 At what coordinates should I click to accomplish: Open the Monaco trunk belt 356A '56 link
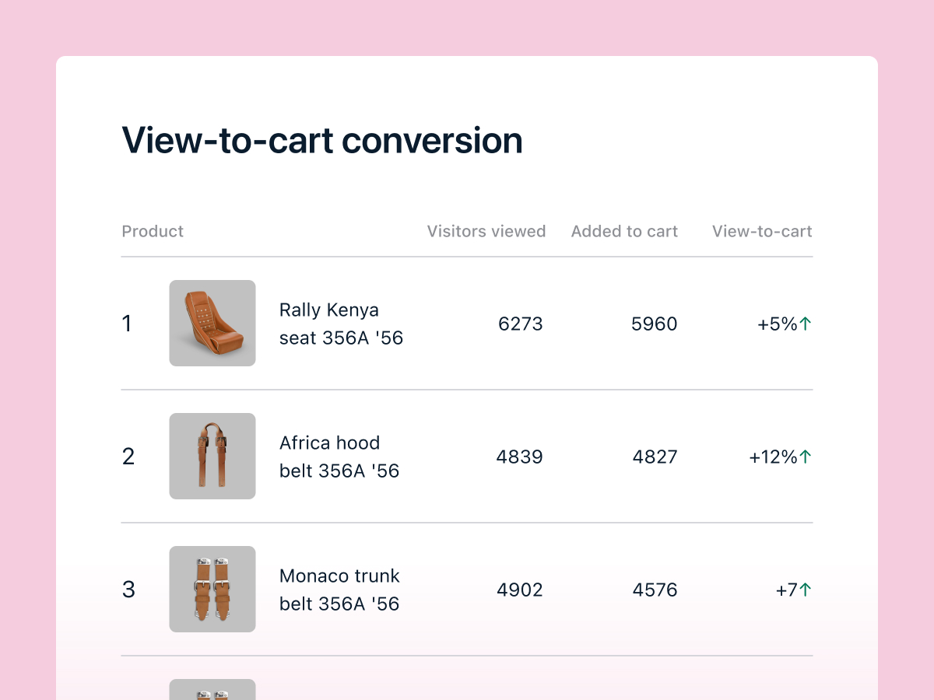pyautogui.click(x=339, y=590)
